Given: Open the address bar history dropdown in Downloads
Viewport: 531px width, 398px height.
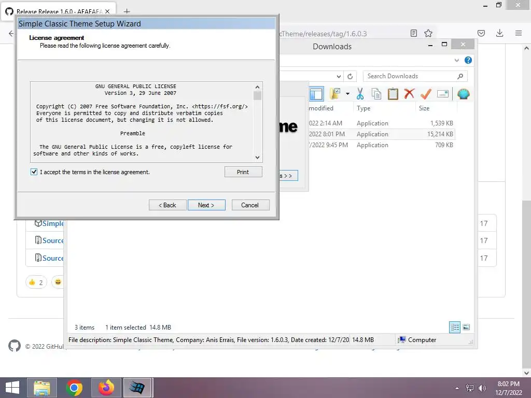Looking at the screenshot, I should coord(339,76).
